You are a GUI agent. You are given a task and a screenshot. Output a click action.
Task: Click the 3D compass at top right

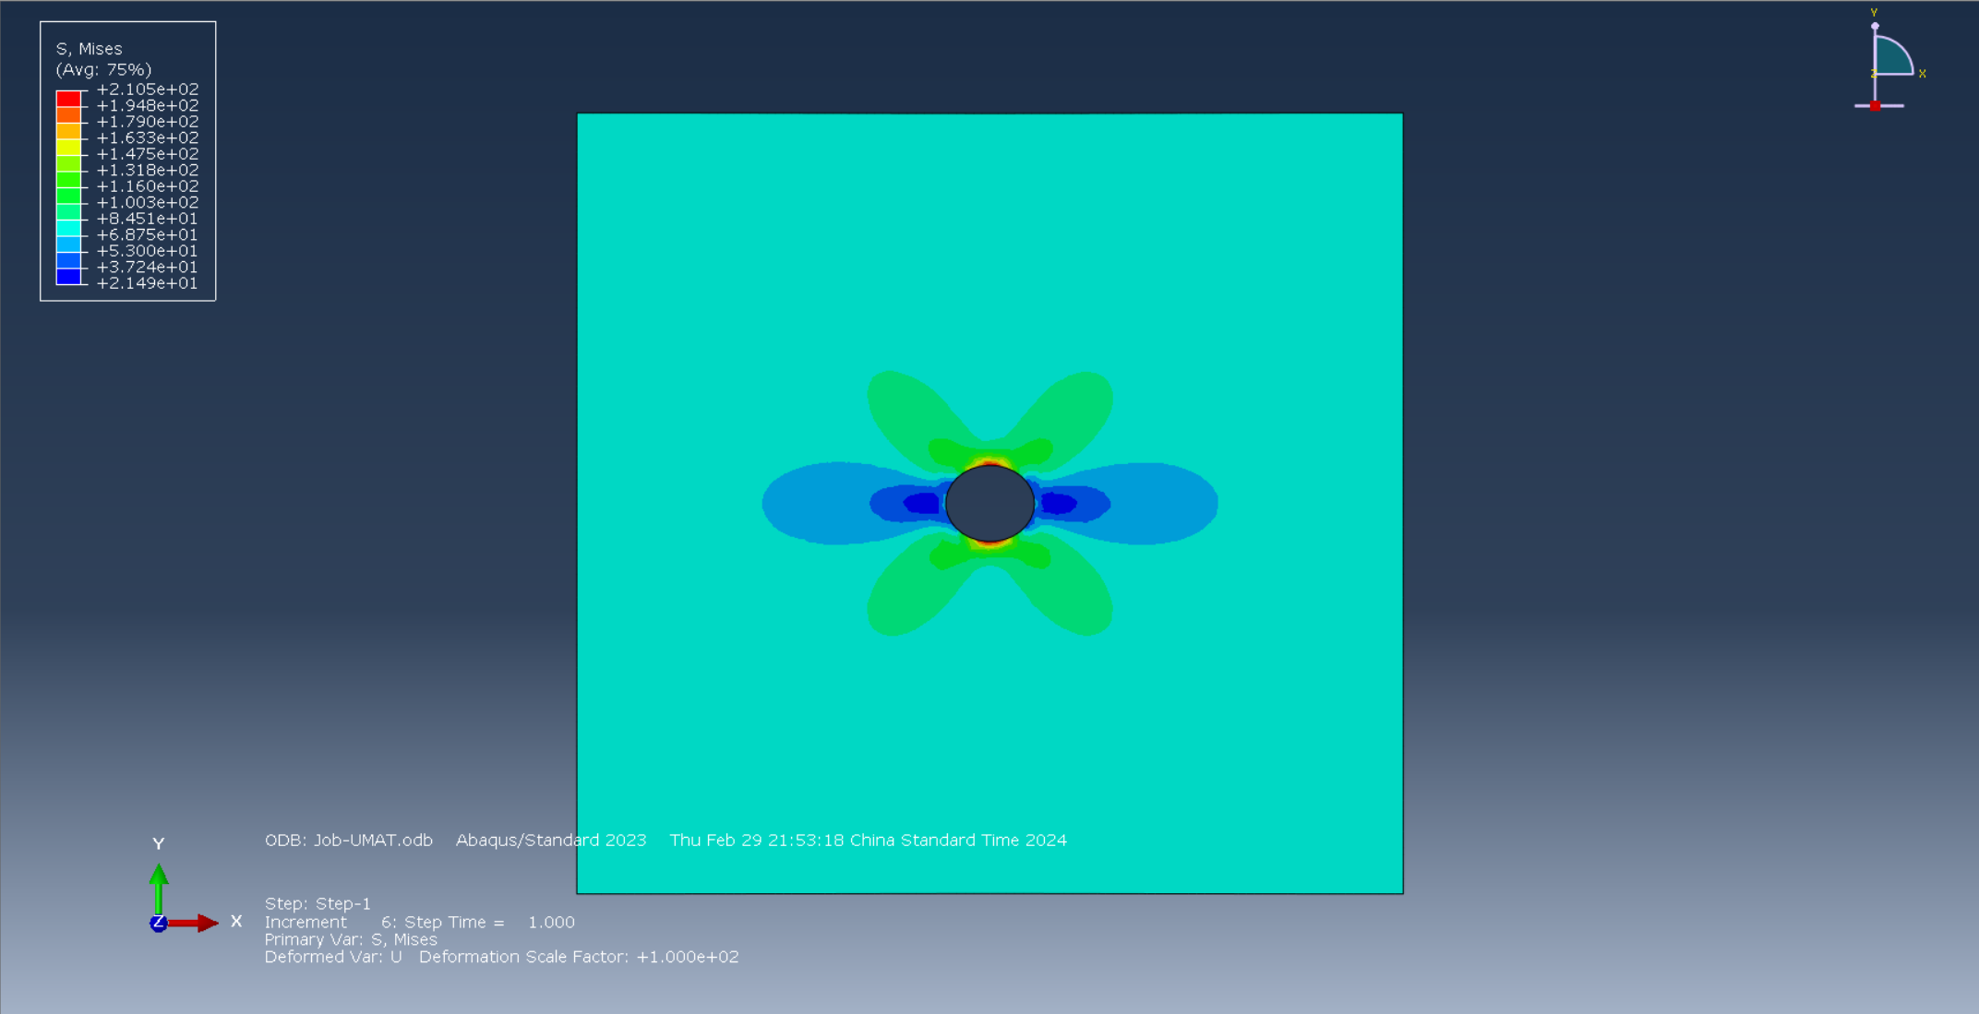coord(1888,61)
